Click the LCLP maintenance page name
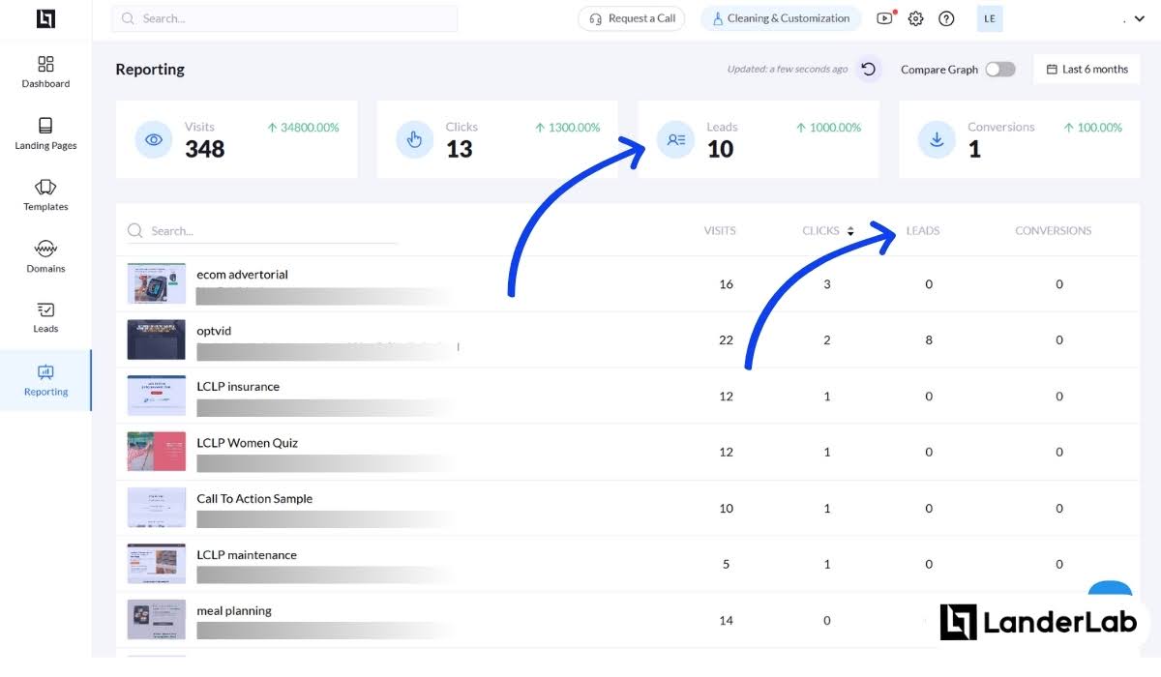 click(x=247, y=555)
